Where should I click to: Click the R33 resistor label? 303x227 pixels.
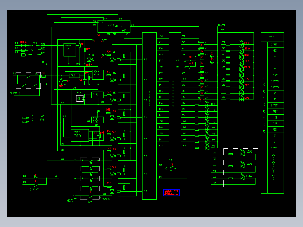(108, 110)
